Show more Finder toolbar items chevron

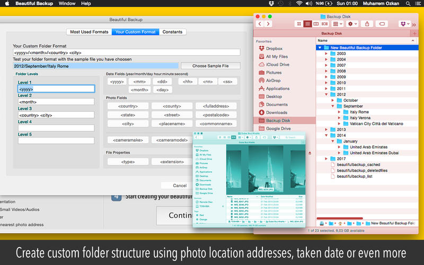click(x=414, y=24)
